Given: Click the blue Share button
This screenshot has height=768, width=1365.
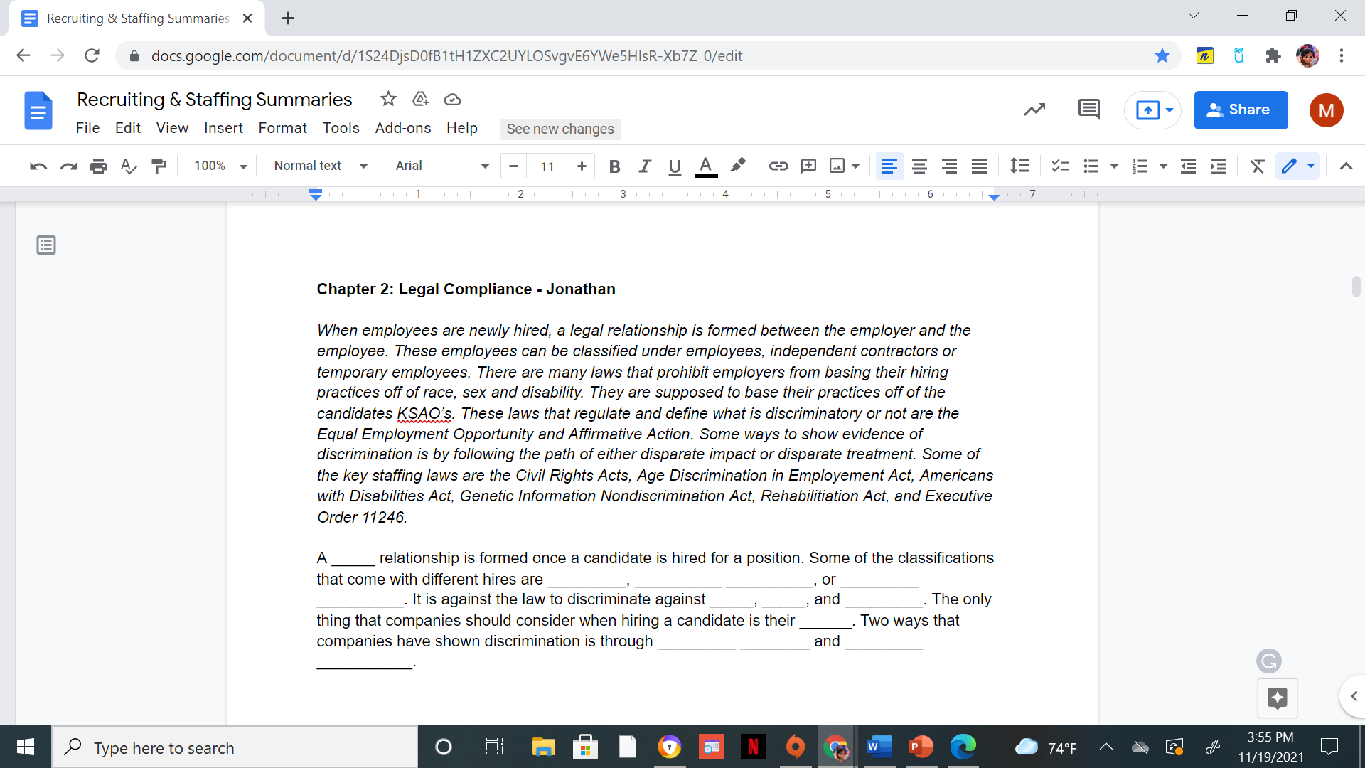Looking at the screenshot, I should [1241, 110].
